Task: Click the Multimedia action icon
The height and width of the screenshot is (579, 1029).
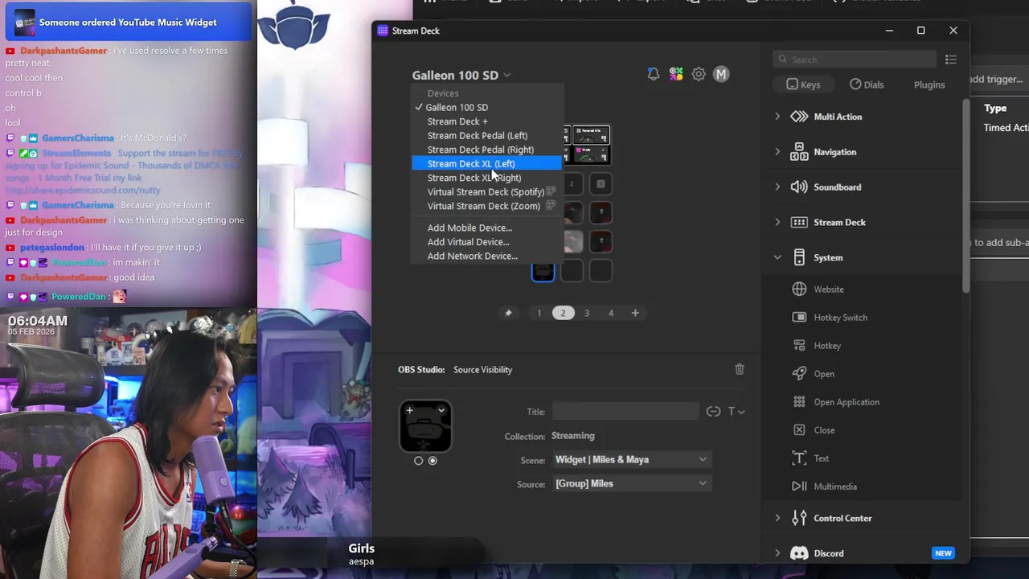Action: click(799, 487)
